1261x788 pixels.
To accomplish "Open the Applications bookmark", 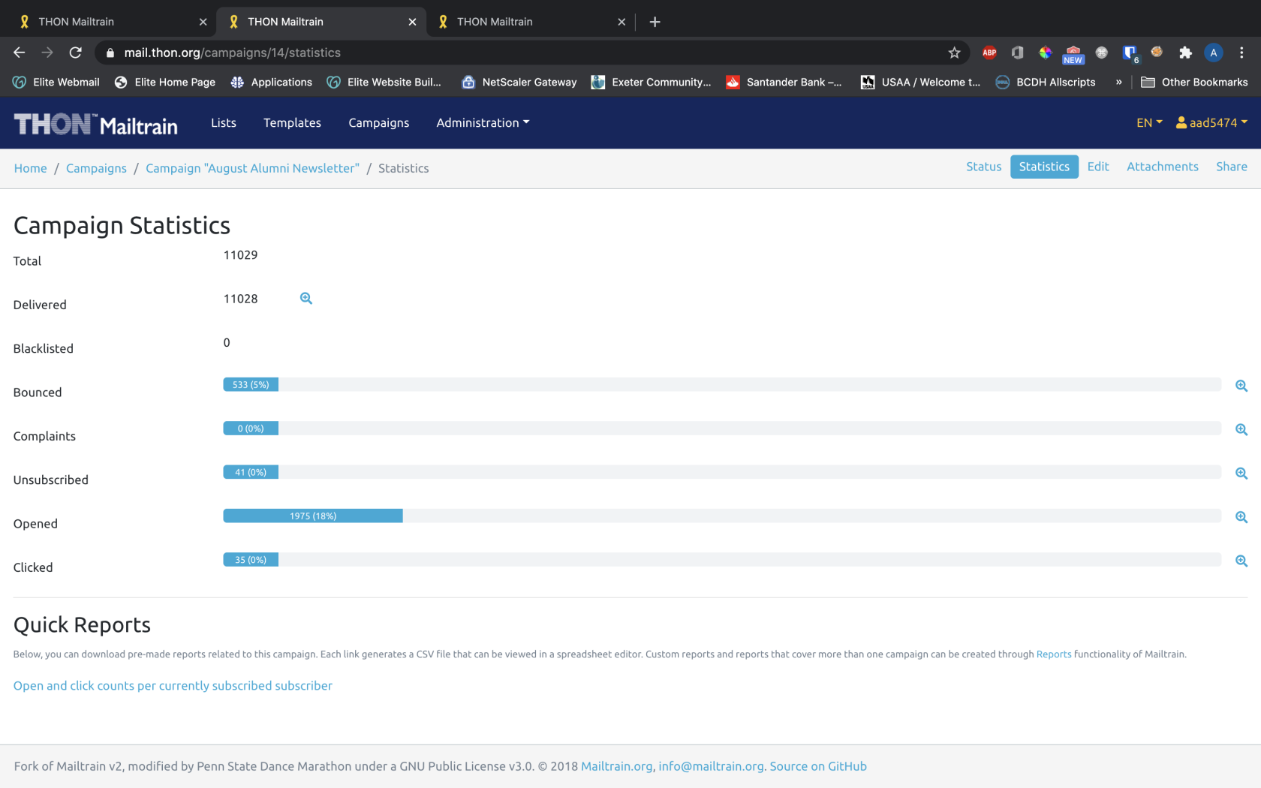I will (x=272, y=82).
